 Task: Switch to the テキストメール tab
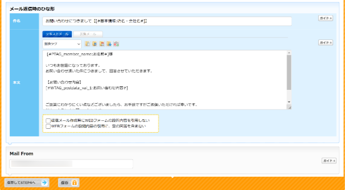click(57, 34)
